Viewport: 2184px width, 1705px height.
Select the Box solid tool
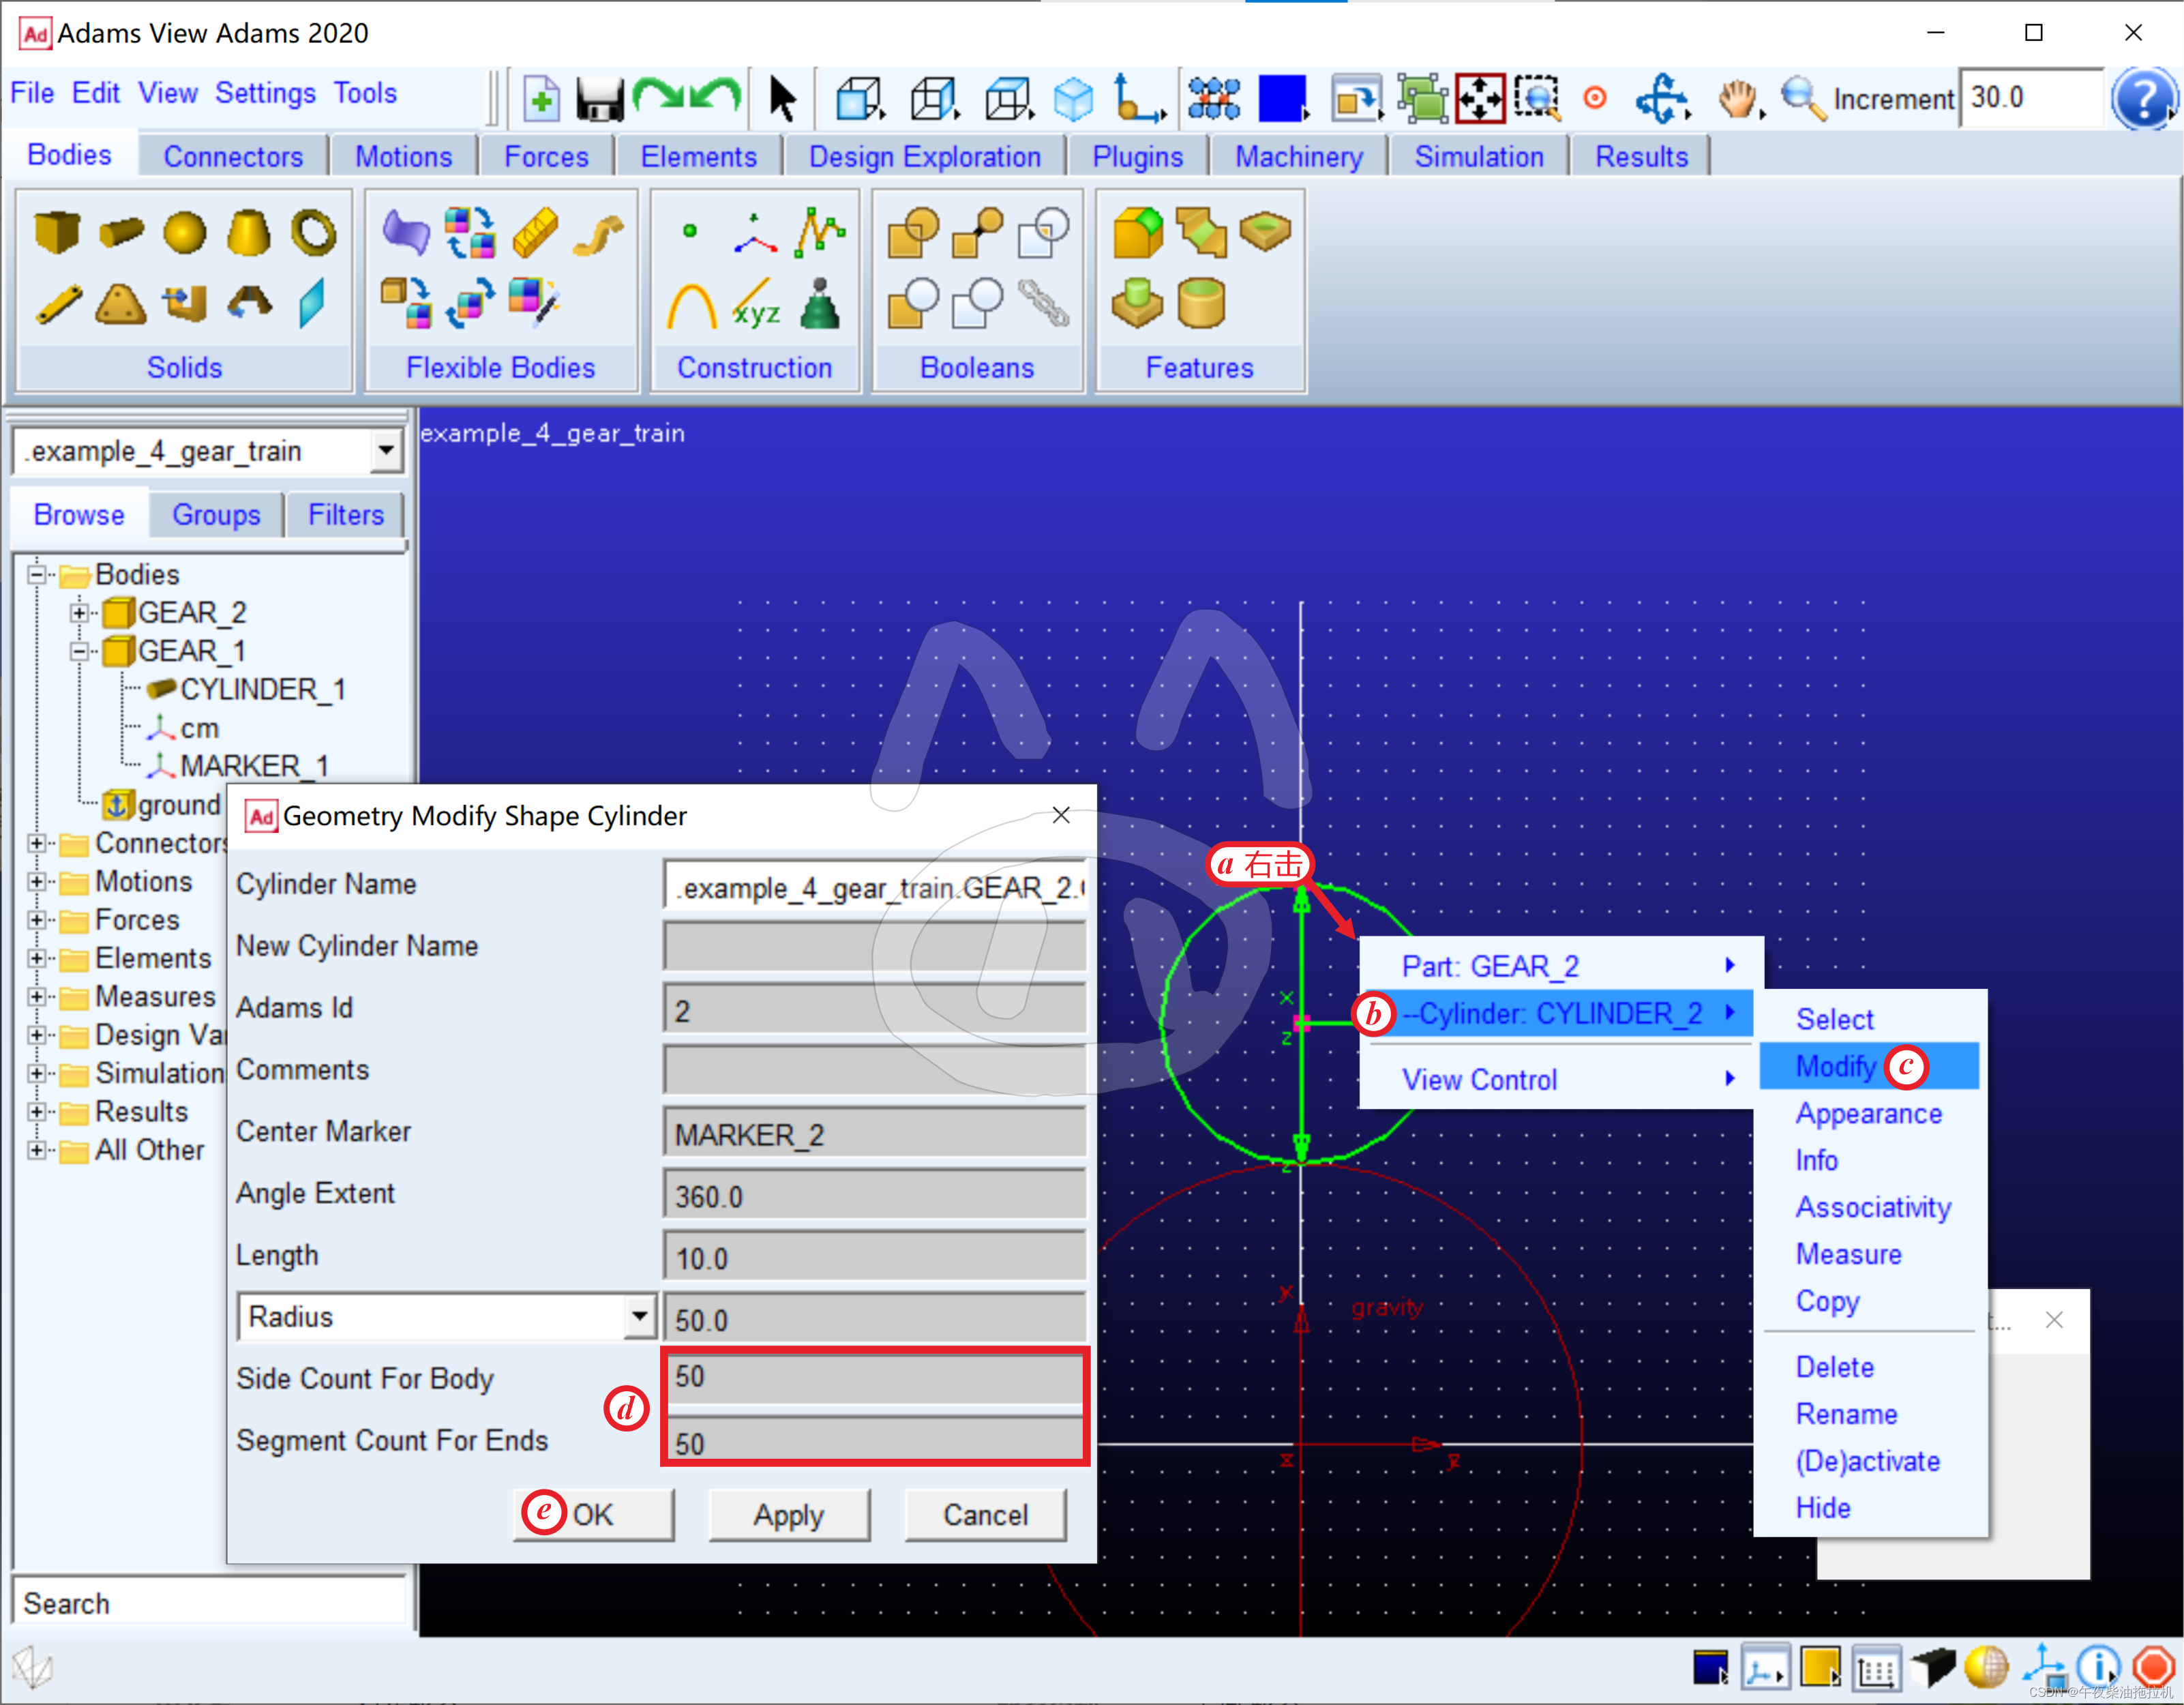[x=57, y=232]
